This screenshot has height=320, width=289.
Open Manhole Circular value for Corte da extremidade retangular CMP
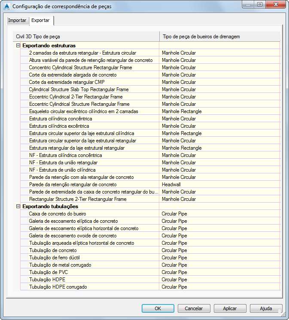pos(220,82)
